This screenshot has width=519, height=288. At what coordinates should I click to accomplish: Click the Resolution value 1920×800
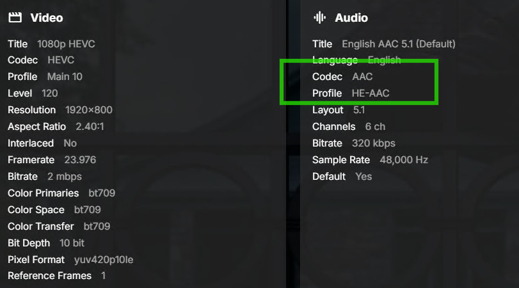click(88, 110)
